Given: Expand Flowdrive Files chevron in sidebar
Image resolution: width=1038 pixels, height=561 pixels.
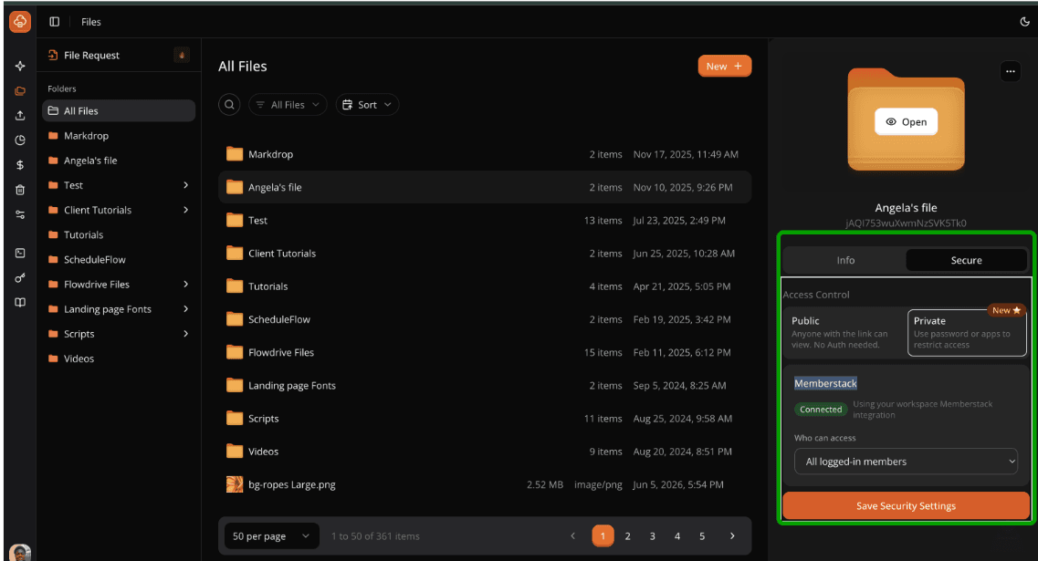Looking at the screenshot, I should coord(185,284).
